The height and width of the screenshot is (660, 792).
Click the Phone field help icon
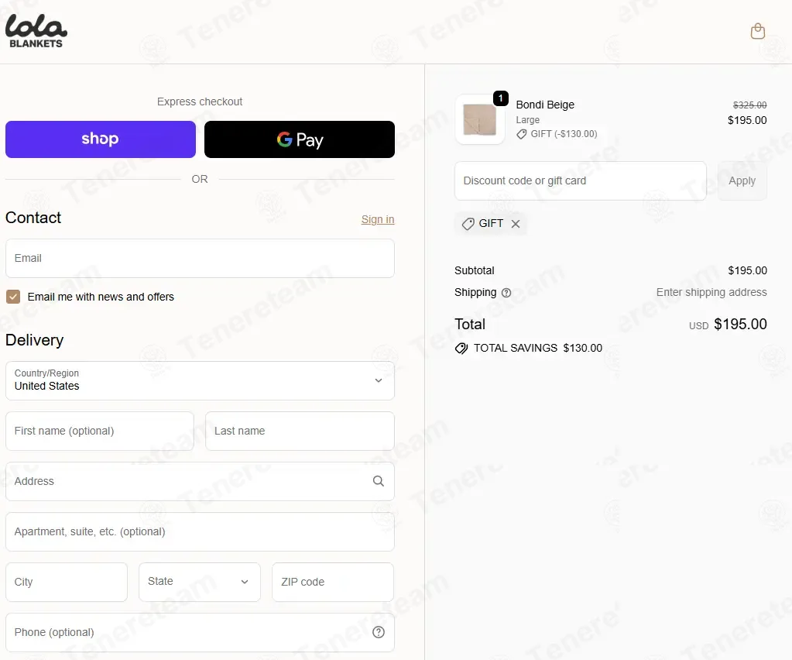tap(379, 632)
